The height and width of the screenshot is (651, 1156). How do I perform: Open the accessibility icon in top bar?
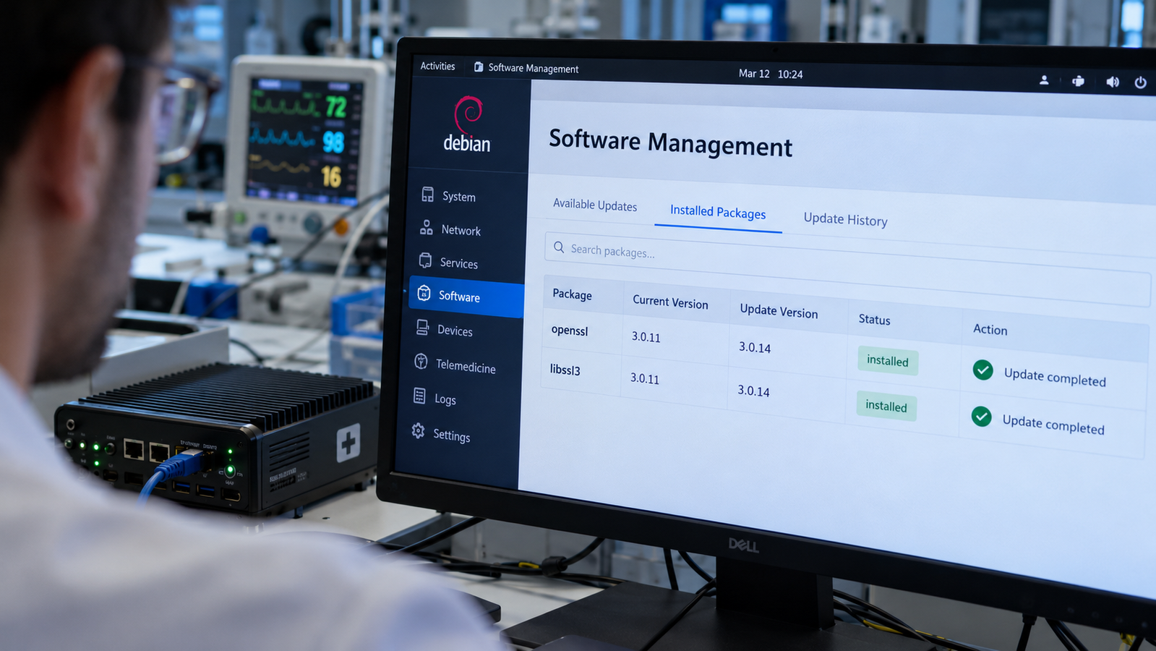pyautogui.click(x=1078, y=81)
